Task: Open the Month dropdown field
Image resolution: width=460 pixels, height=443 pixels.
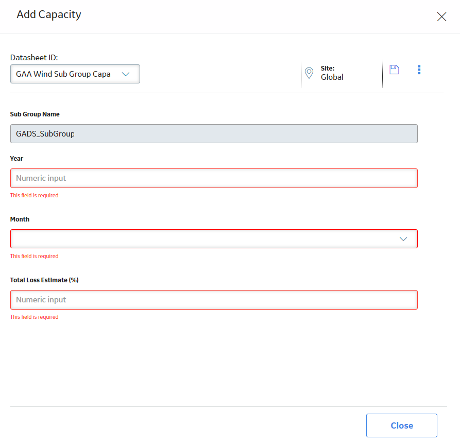Action: click(214, 239)
